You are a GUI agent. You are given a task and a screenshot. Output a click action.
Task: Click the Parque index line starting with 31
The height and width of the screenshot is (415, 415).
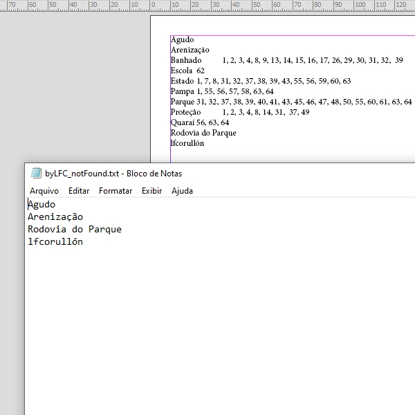(x=291, y=102)
